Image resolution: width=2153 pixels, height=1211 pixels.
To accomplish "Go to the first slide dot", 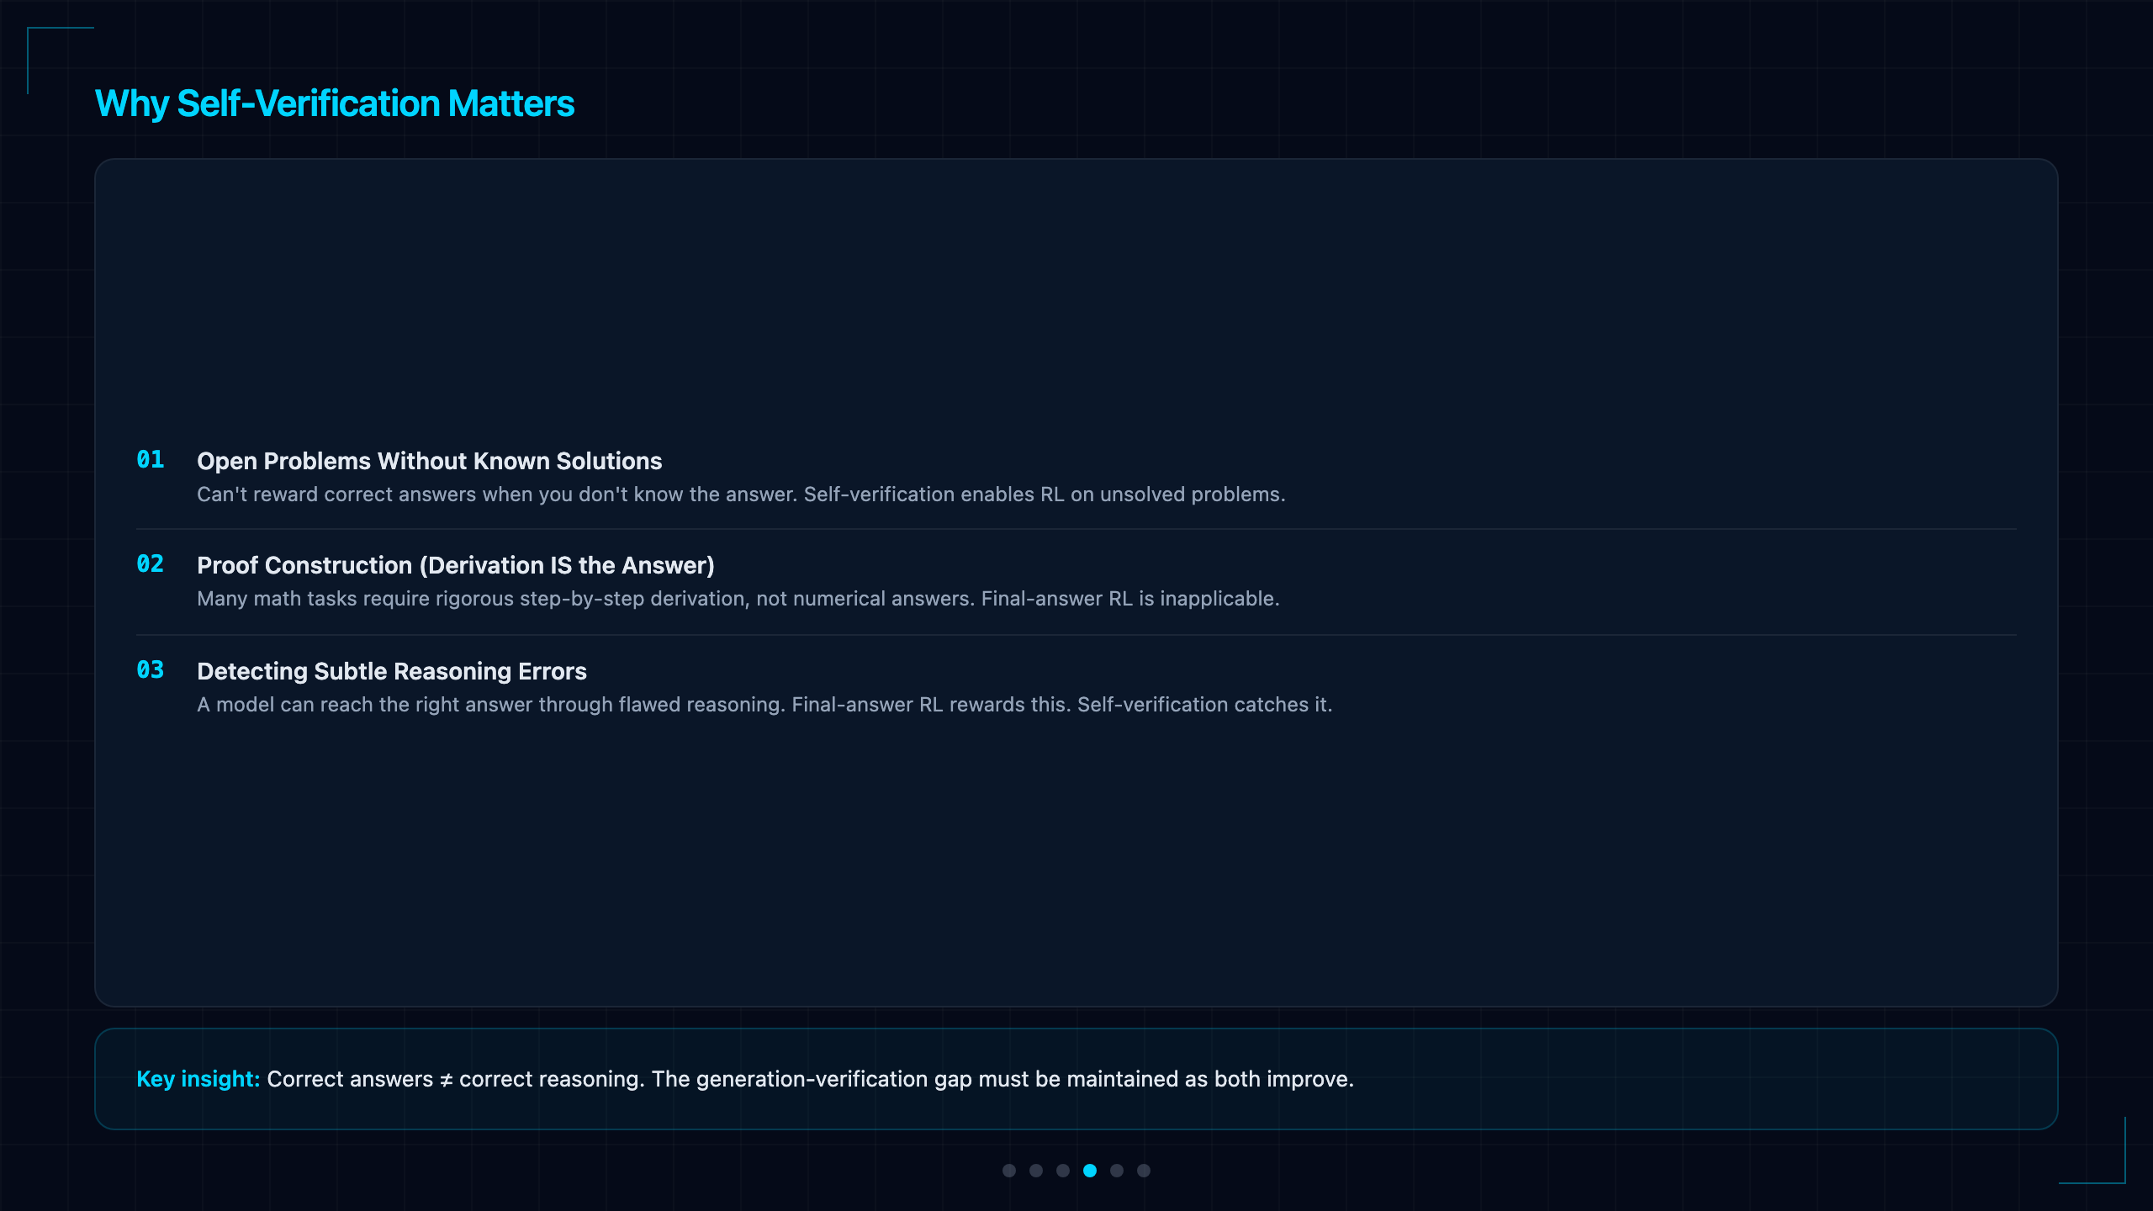I will [x=1009, y=1171].
